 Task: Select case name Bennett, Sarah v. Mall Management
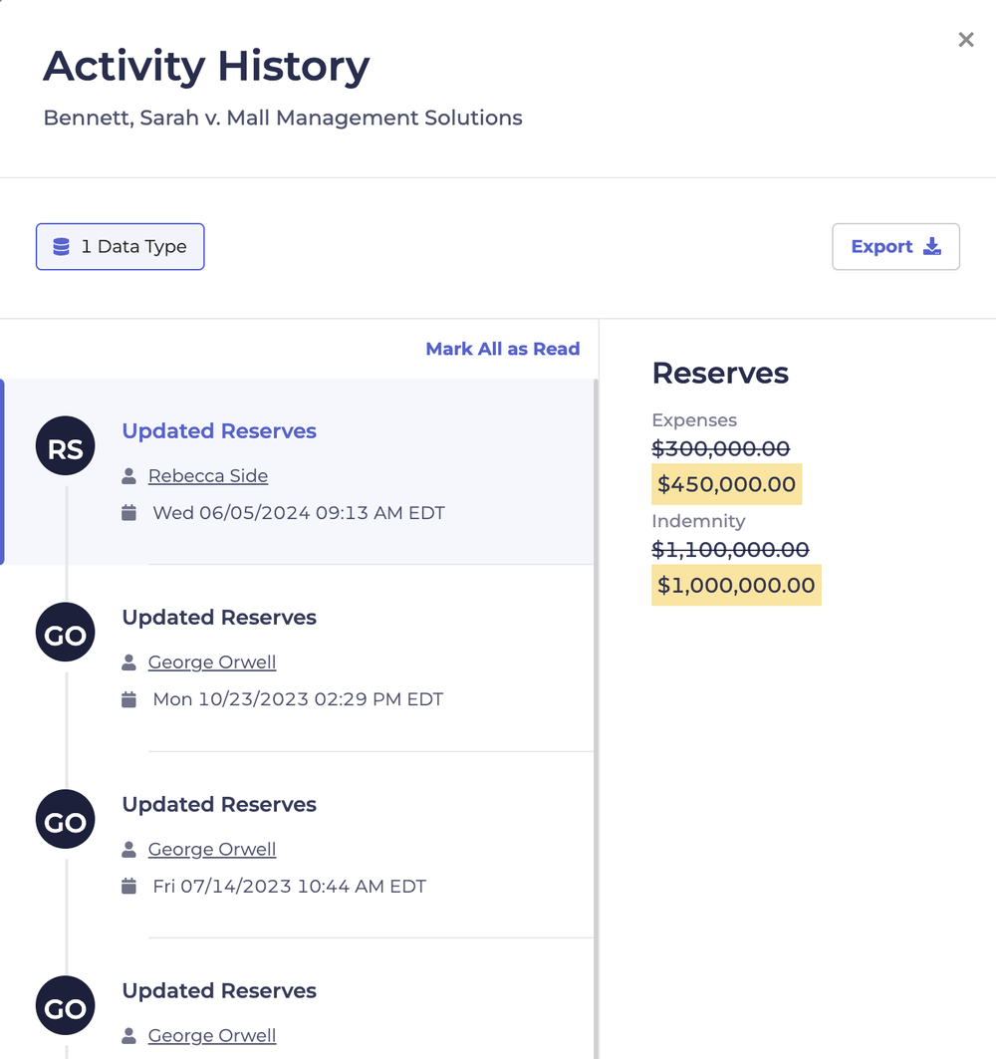point(283,119)
